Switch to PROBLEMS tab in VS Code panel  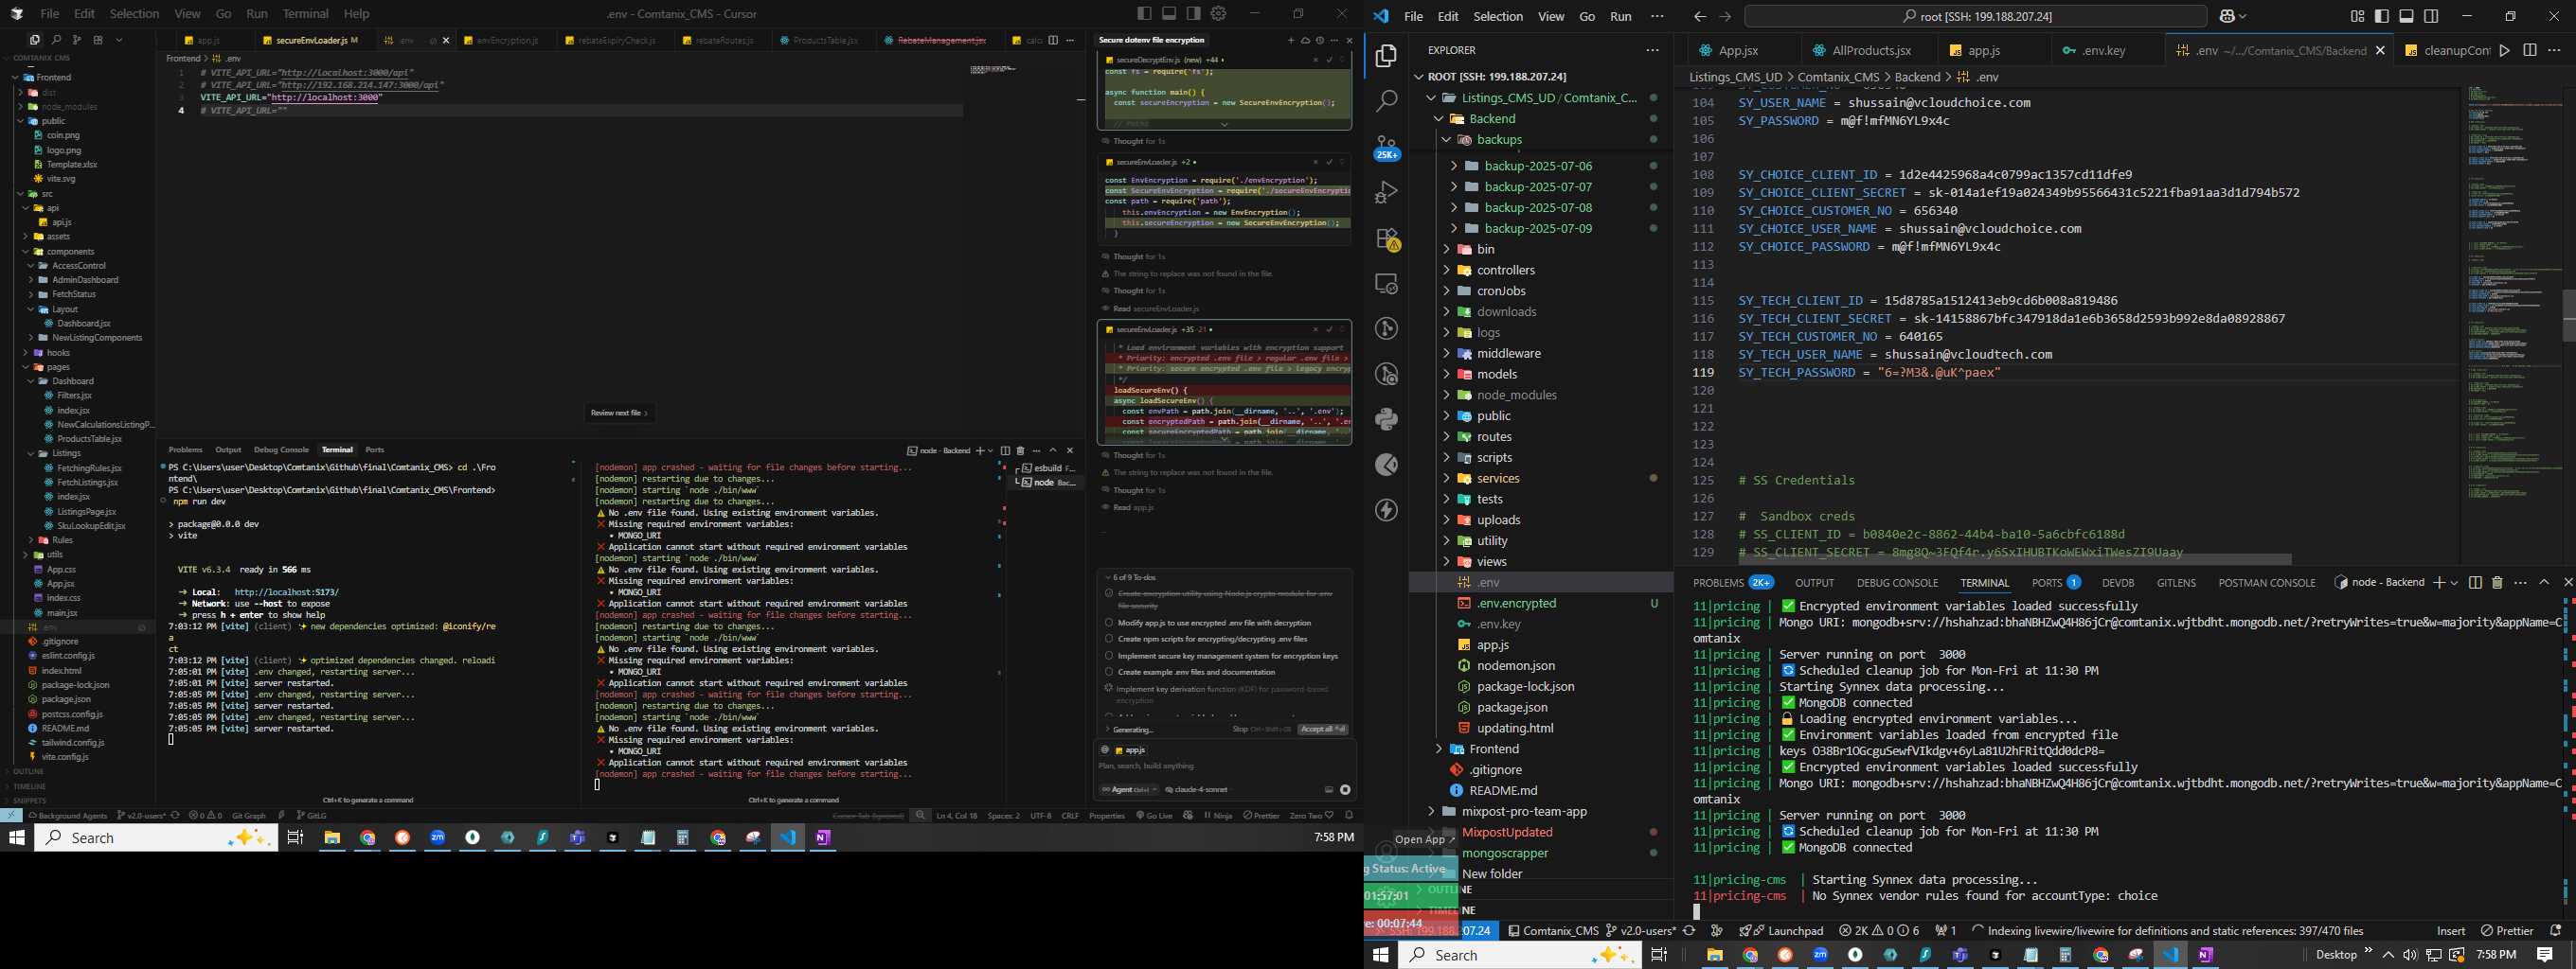(x=1718, y=582)
